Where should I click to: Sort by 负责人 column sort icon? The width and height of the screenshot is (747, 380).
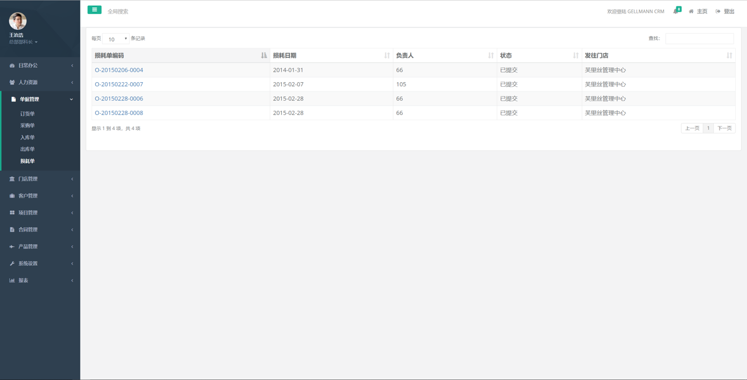click(491, 55)
